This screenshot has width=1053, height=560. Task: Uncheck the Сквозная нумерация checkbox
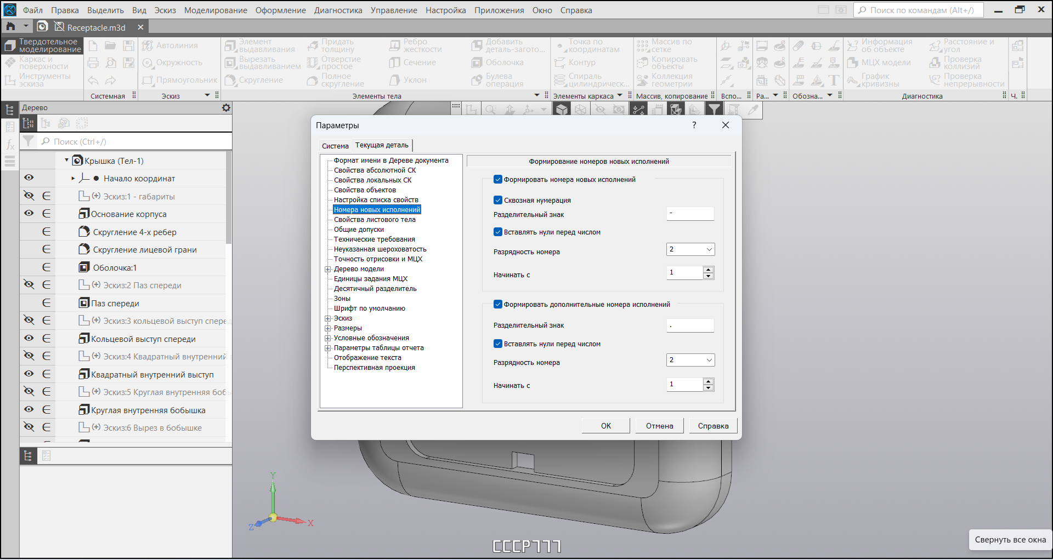[498, 201]
